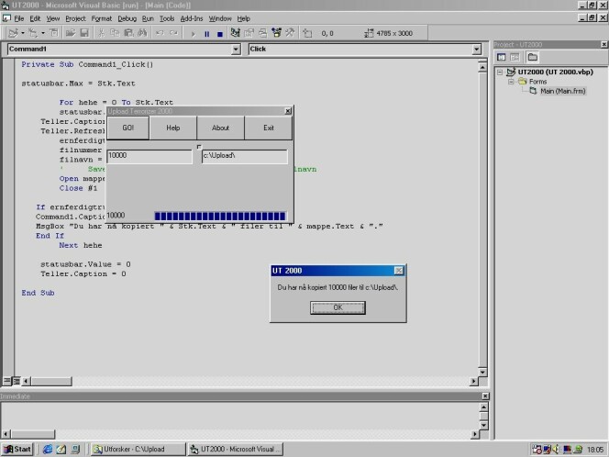Viewport: 609px width, 457px height.
Task: Open the Window menu
Action: tap(220, 18)
